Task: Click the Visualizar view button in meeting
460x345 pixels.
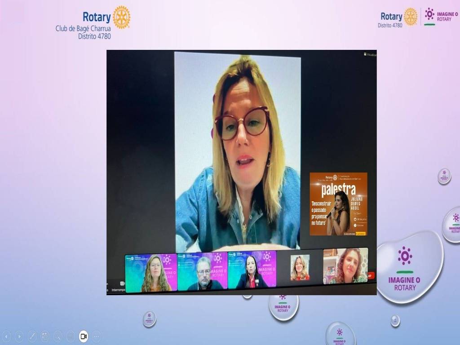Action: tap(371, 54)
